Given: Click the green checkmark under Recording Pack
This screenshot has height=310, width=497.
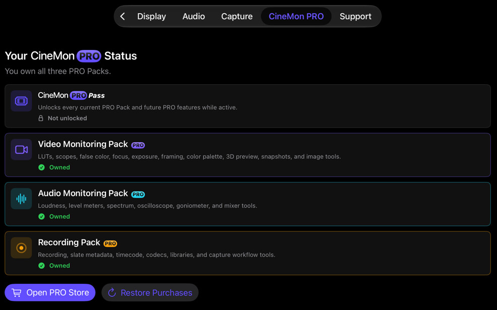Looking at the screenshot, I should 41,265.
